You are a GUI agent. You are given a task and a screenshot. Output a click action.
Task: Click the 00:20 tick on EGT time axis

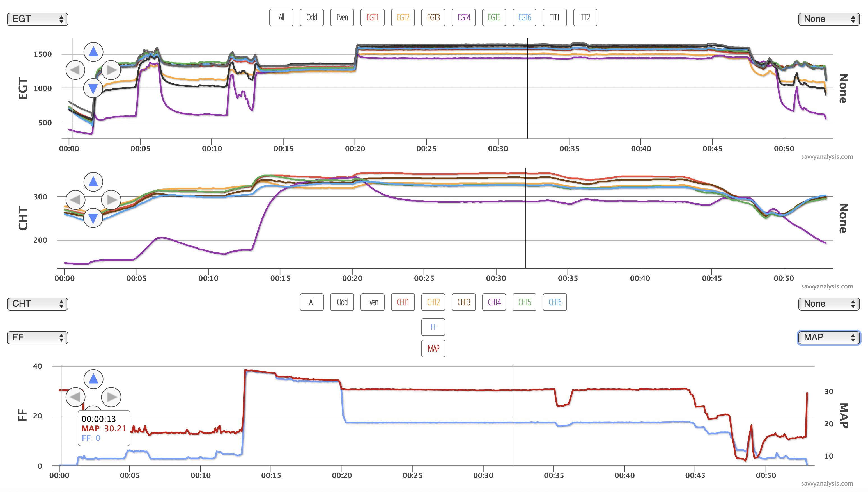tap(355, 148)
